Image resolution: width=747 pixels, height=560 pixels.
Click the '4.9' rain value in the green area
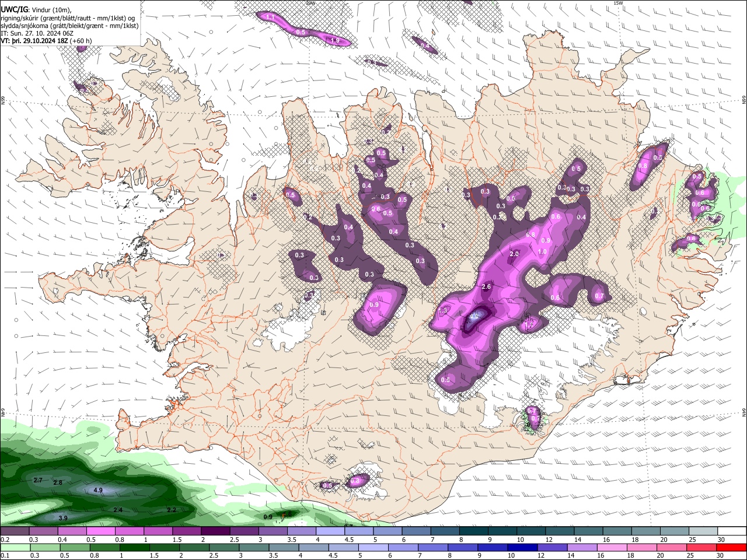[x=98, y=491]
